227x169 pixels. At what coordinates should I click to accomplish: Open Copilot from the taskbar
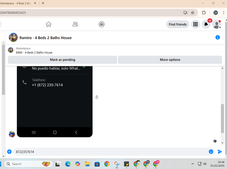[x=78, y=164]
